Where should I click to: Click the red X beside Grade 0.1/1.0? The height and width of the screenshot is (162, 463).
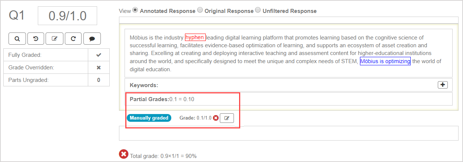click(216, 118)
